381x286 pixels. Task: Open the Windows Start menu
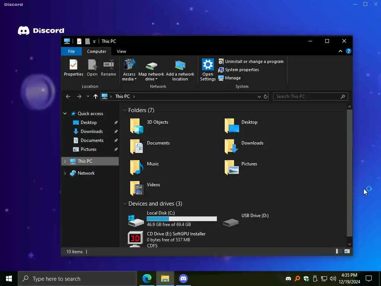pyautogui.click(x=9, y=279)
